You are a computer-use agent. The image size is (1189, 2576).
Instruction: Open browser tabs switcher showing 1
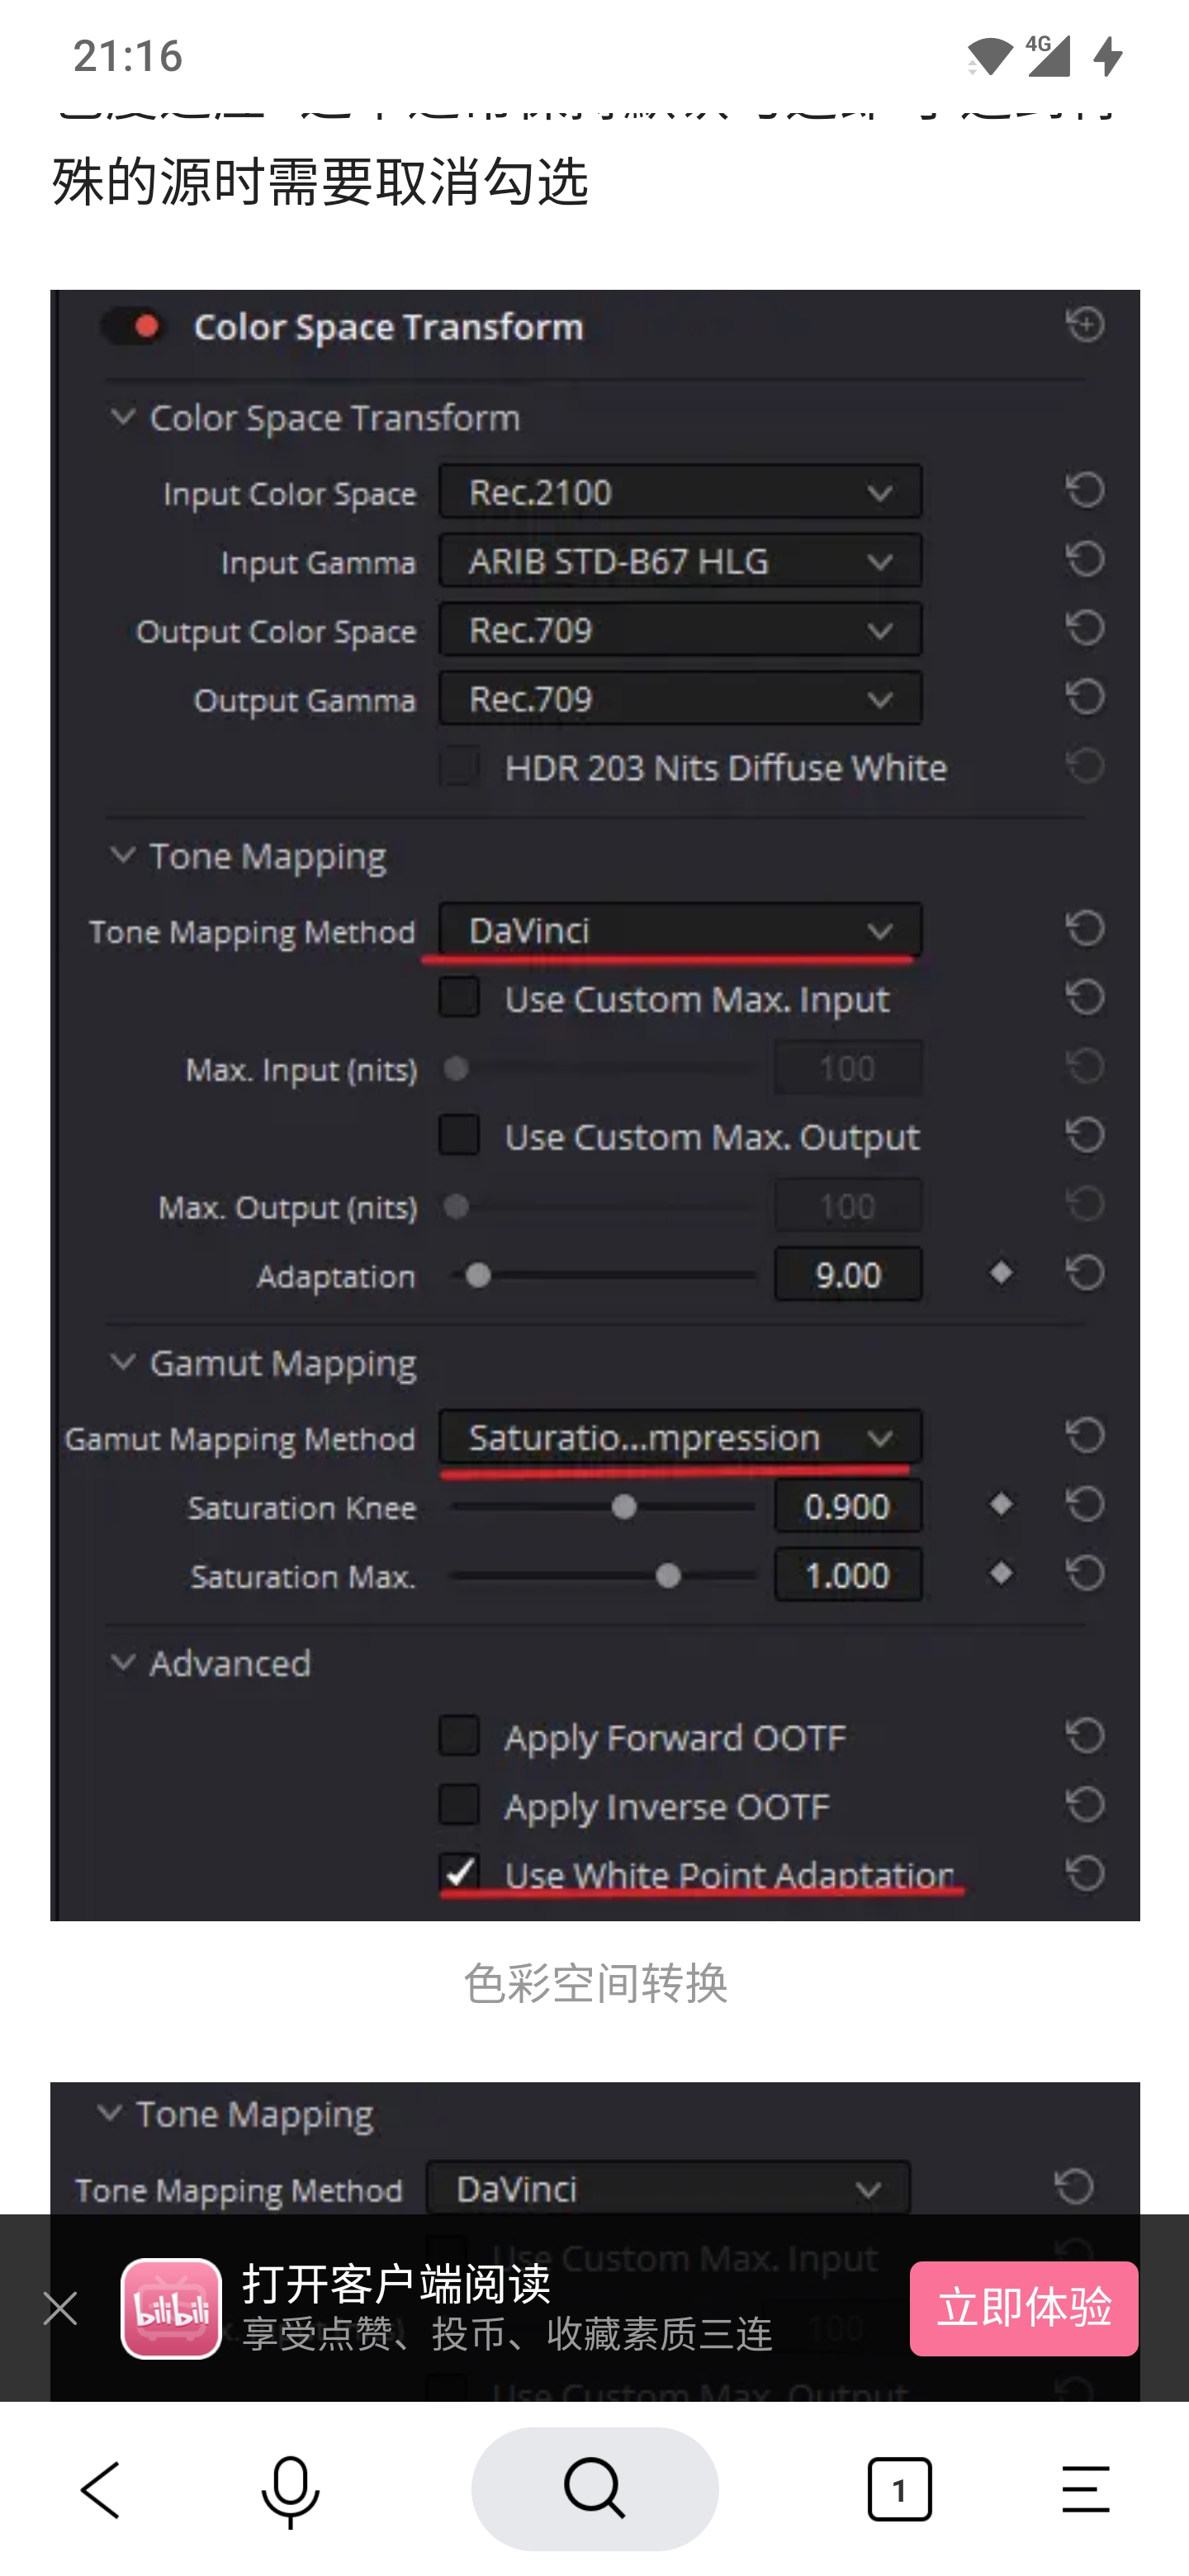899,2489
